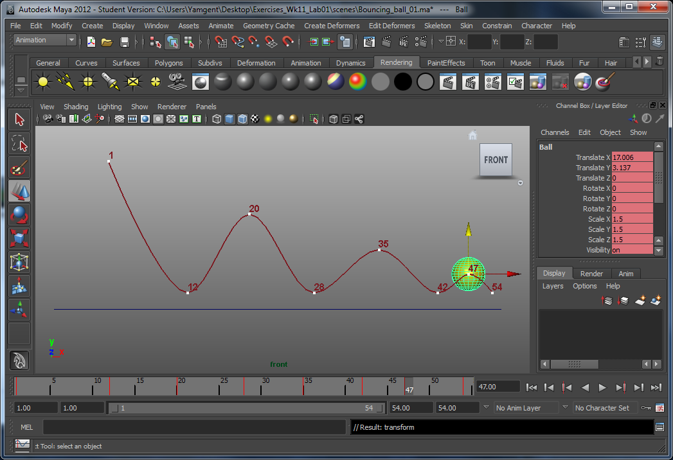Click the MEL command line input
673x460 pixels.
pyautogui.click(x=194, y=427)
